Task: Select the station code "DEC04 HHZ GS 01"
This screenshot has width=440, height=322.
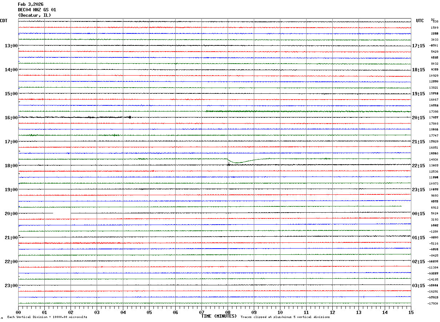Action: 37,9
